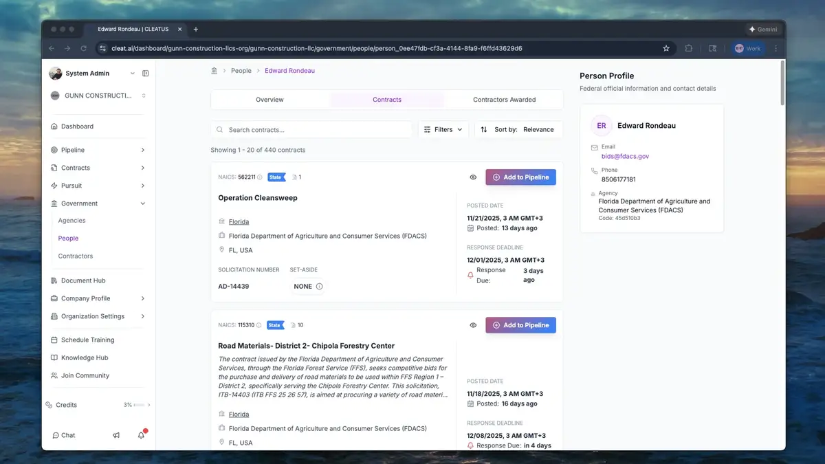Add Operation Cleansweep to Pipeline

[520, 177]
